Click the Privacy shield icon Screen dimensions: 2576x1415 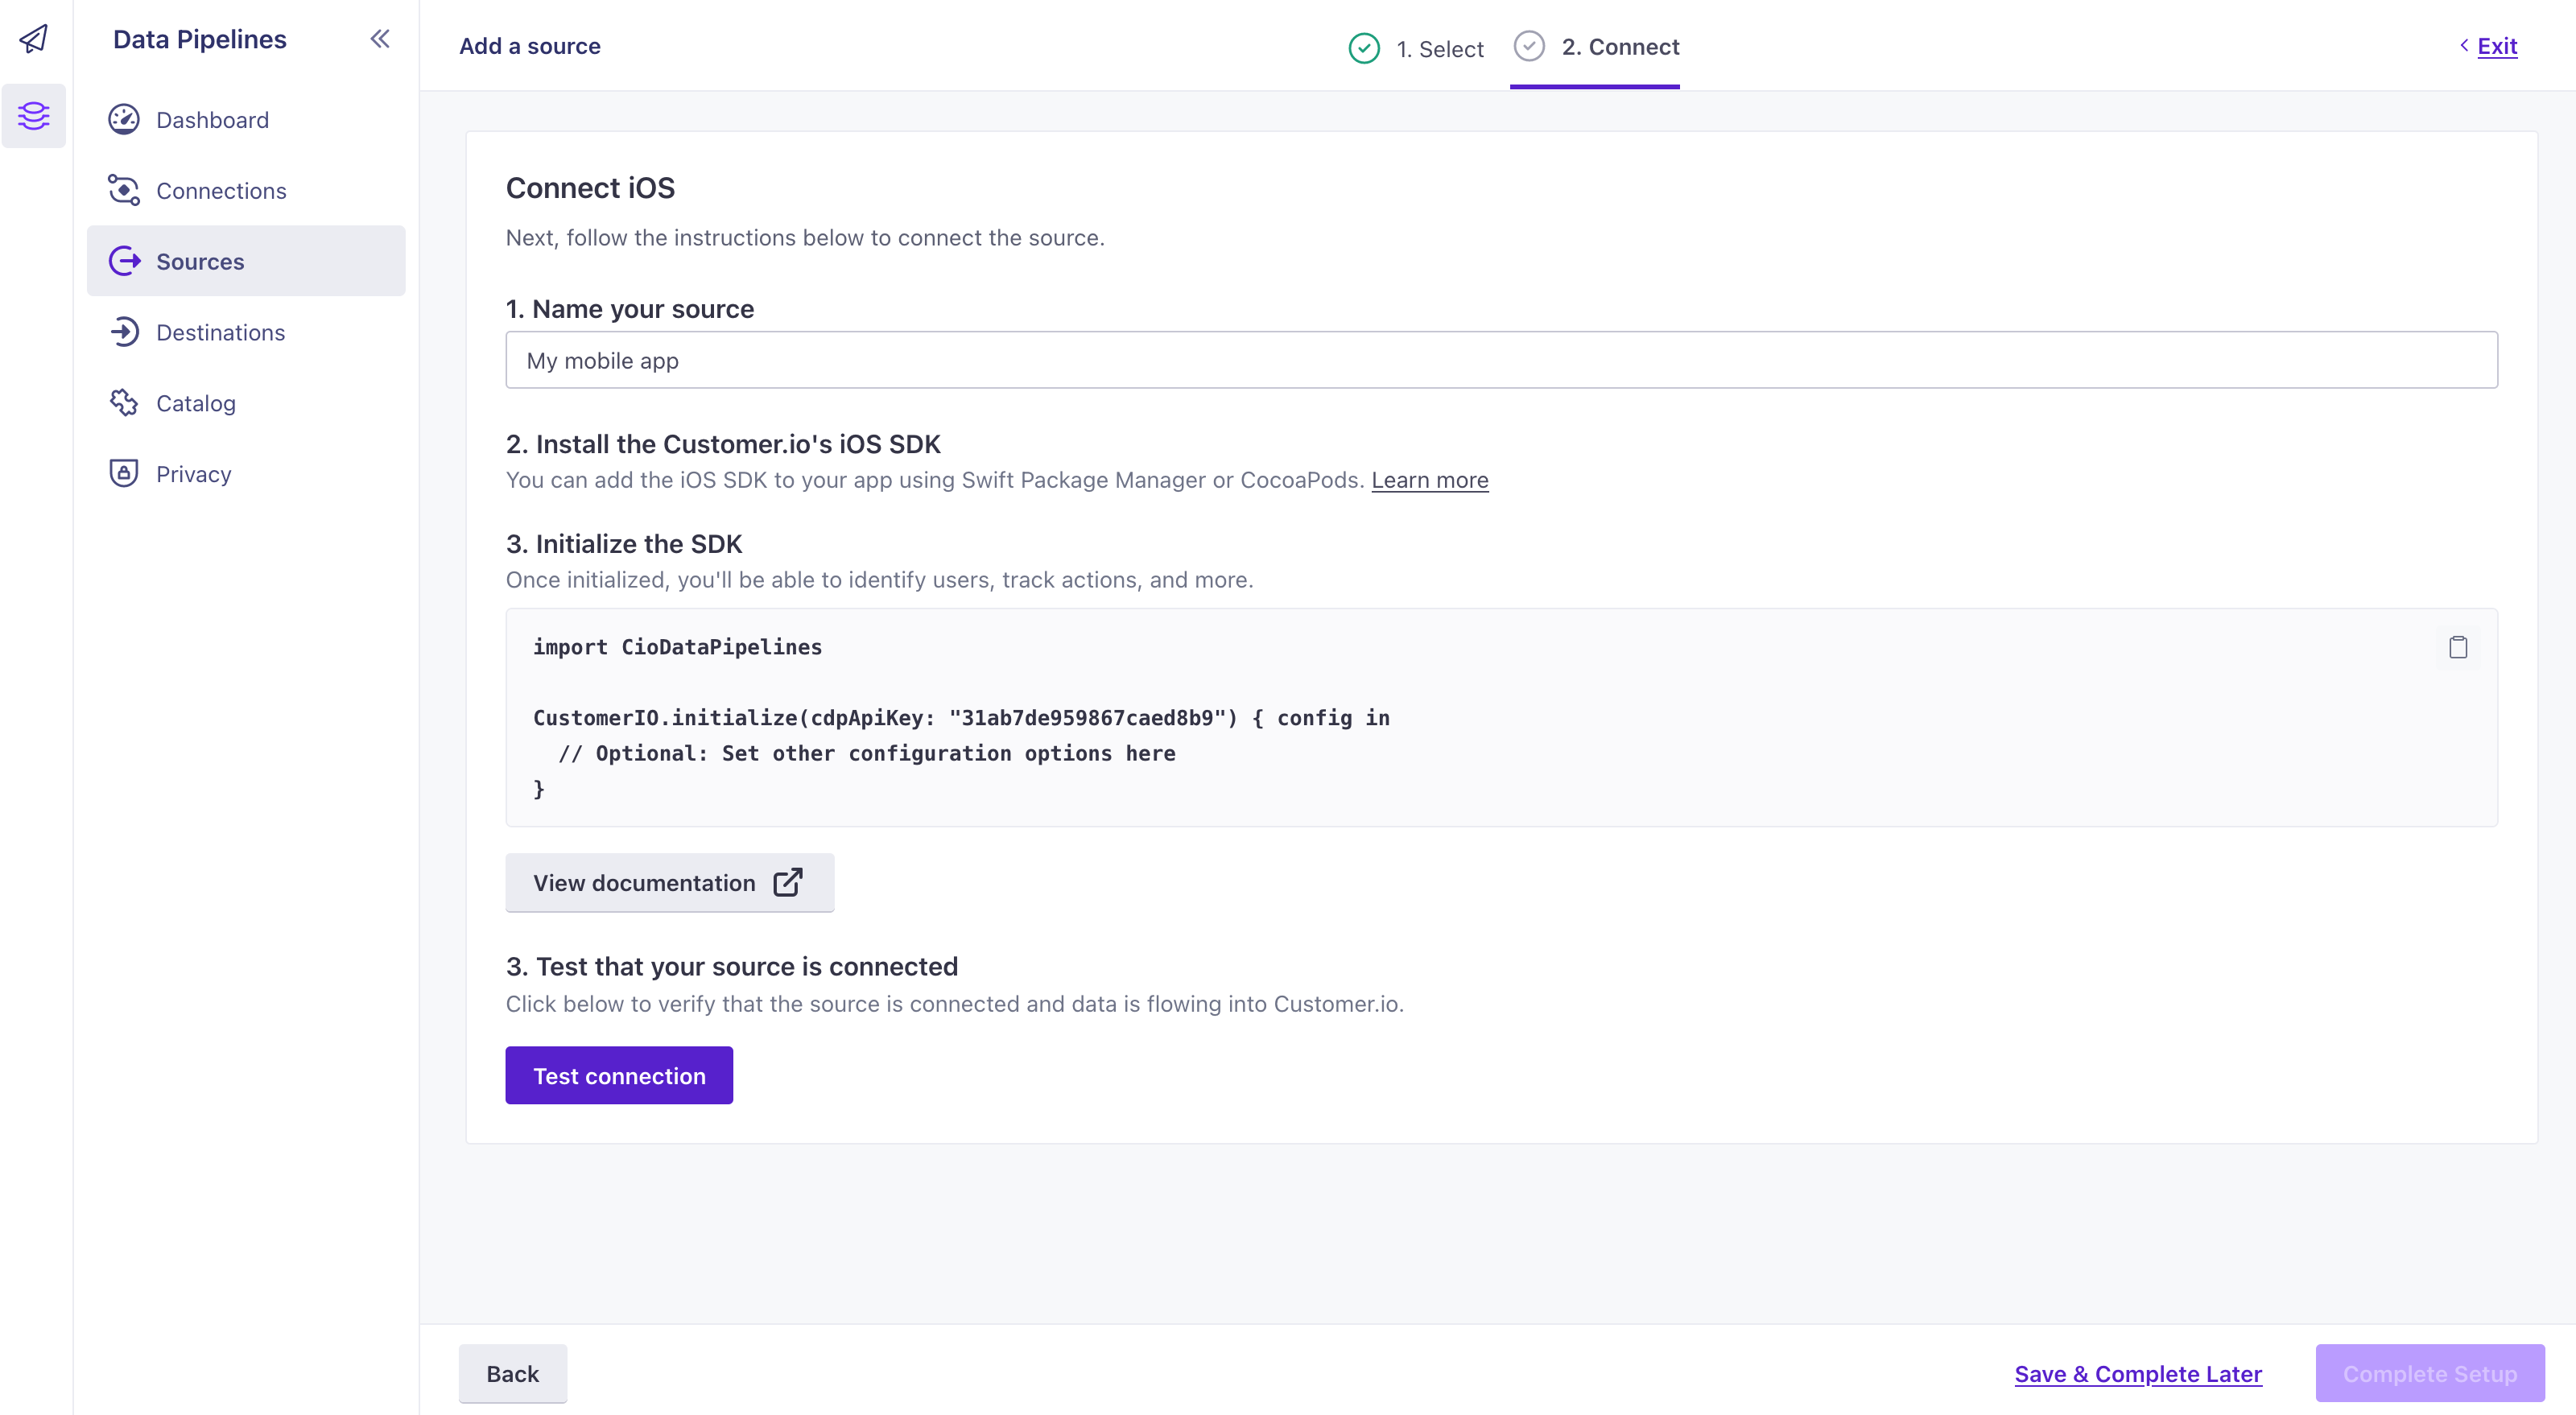tap(124, 473)
